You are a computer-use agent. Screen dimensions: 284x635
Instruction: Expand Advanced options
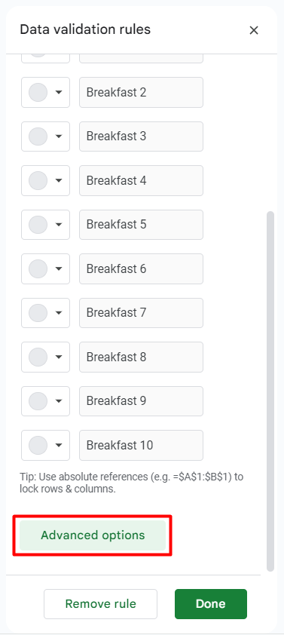click(93, 535)
